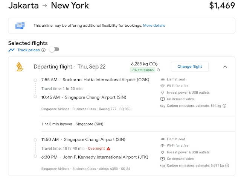This screenshot has width=241, height=182.
Task: Click the booking flexibility banner icon
Action: click(x=20, y=26)
